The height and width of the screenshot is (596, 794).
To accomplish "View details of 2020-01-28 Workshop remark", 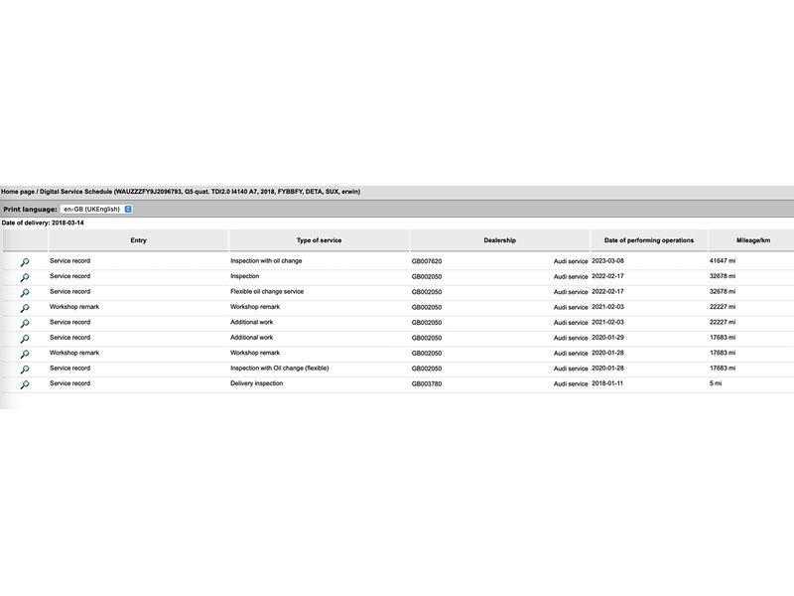I will tap(25, 354).
